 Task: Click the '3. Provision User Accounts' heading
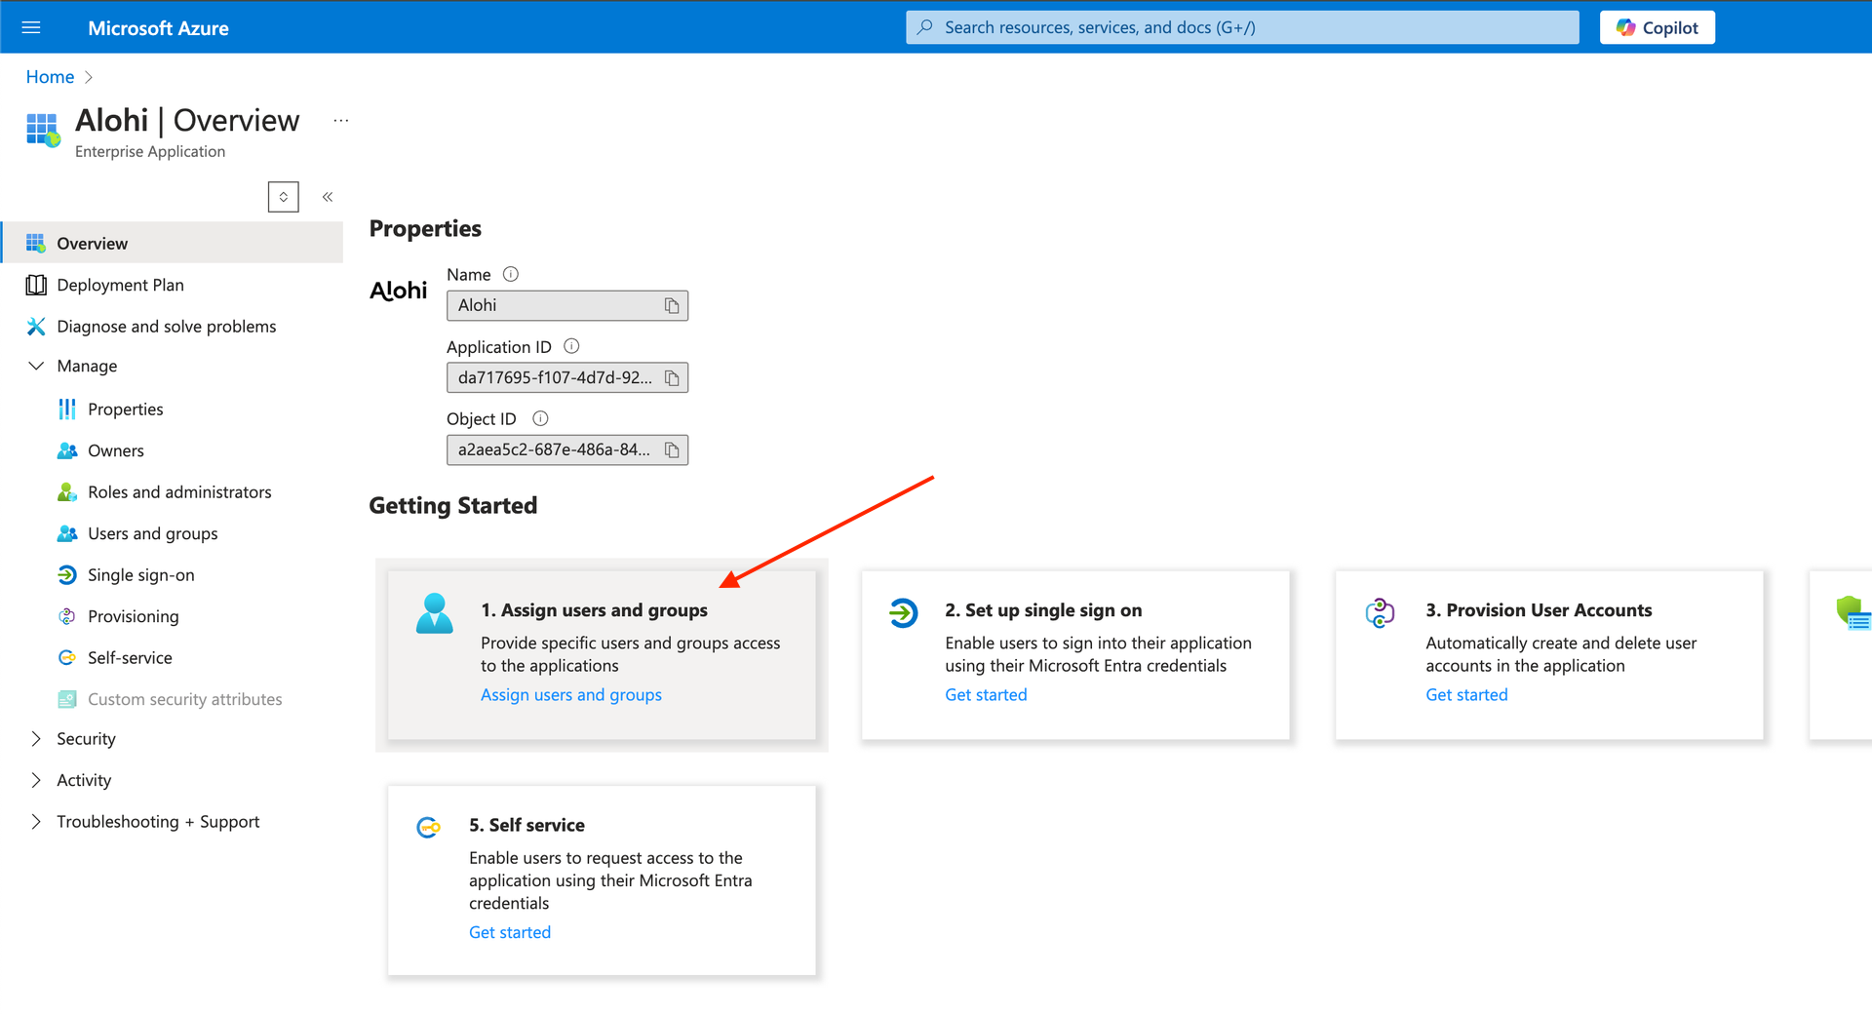(x=1539, y=610)
